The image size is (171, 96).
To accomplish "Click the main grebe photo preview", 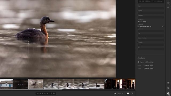I will [58, 39].
